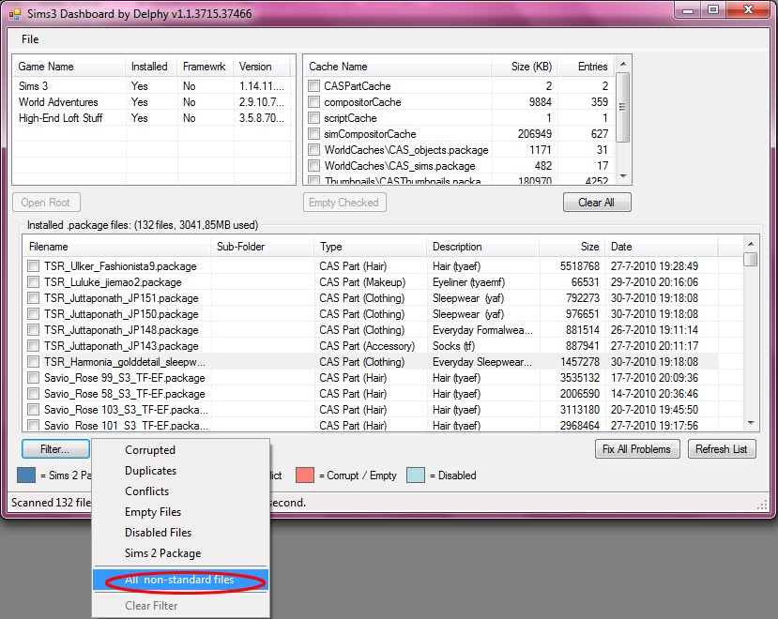Screen dimensions: 778x619
Task: Check the CASPartCache checkbox
Action: pyautogui.click(x=313, y=85)
